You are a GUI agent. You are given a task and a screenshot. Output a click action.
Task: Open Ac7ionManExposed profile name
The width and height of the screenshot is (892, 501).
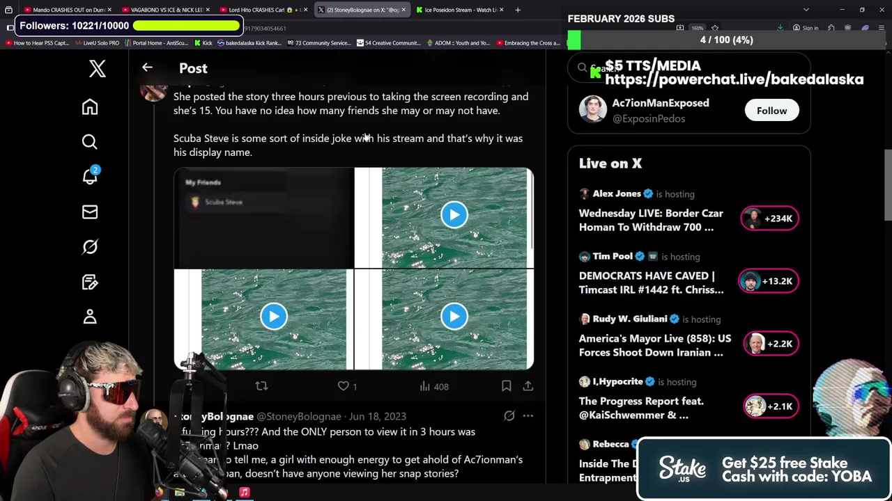pos(660,103)
